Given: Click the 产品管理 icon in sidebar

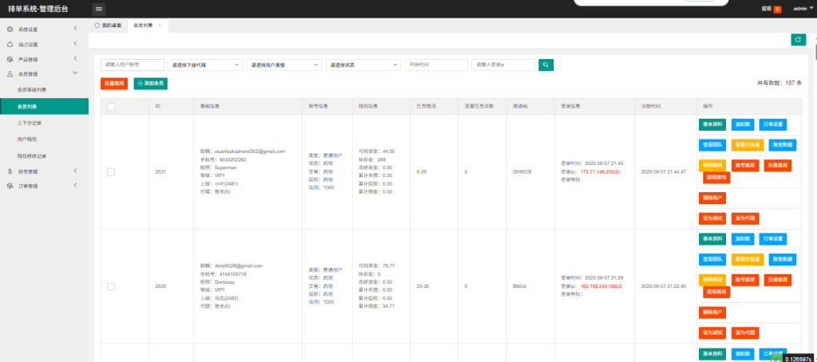Looking at the screenshot, I should pos(10,59).
